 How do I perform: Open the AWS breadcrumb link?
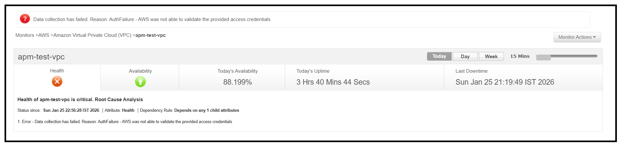click(44, 35)
